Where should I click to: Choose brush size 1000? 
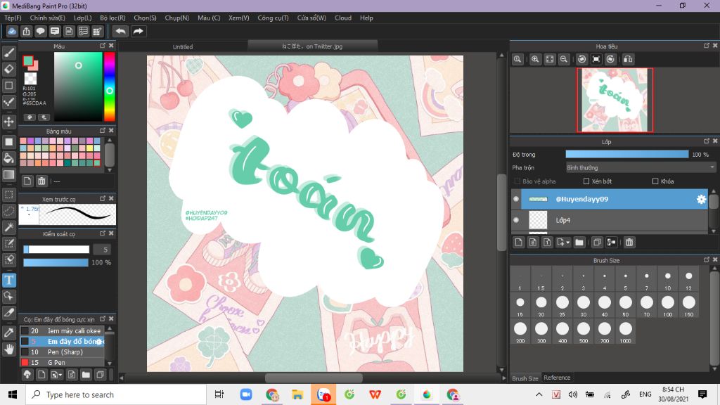(x=625, y=333)
